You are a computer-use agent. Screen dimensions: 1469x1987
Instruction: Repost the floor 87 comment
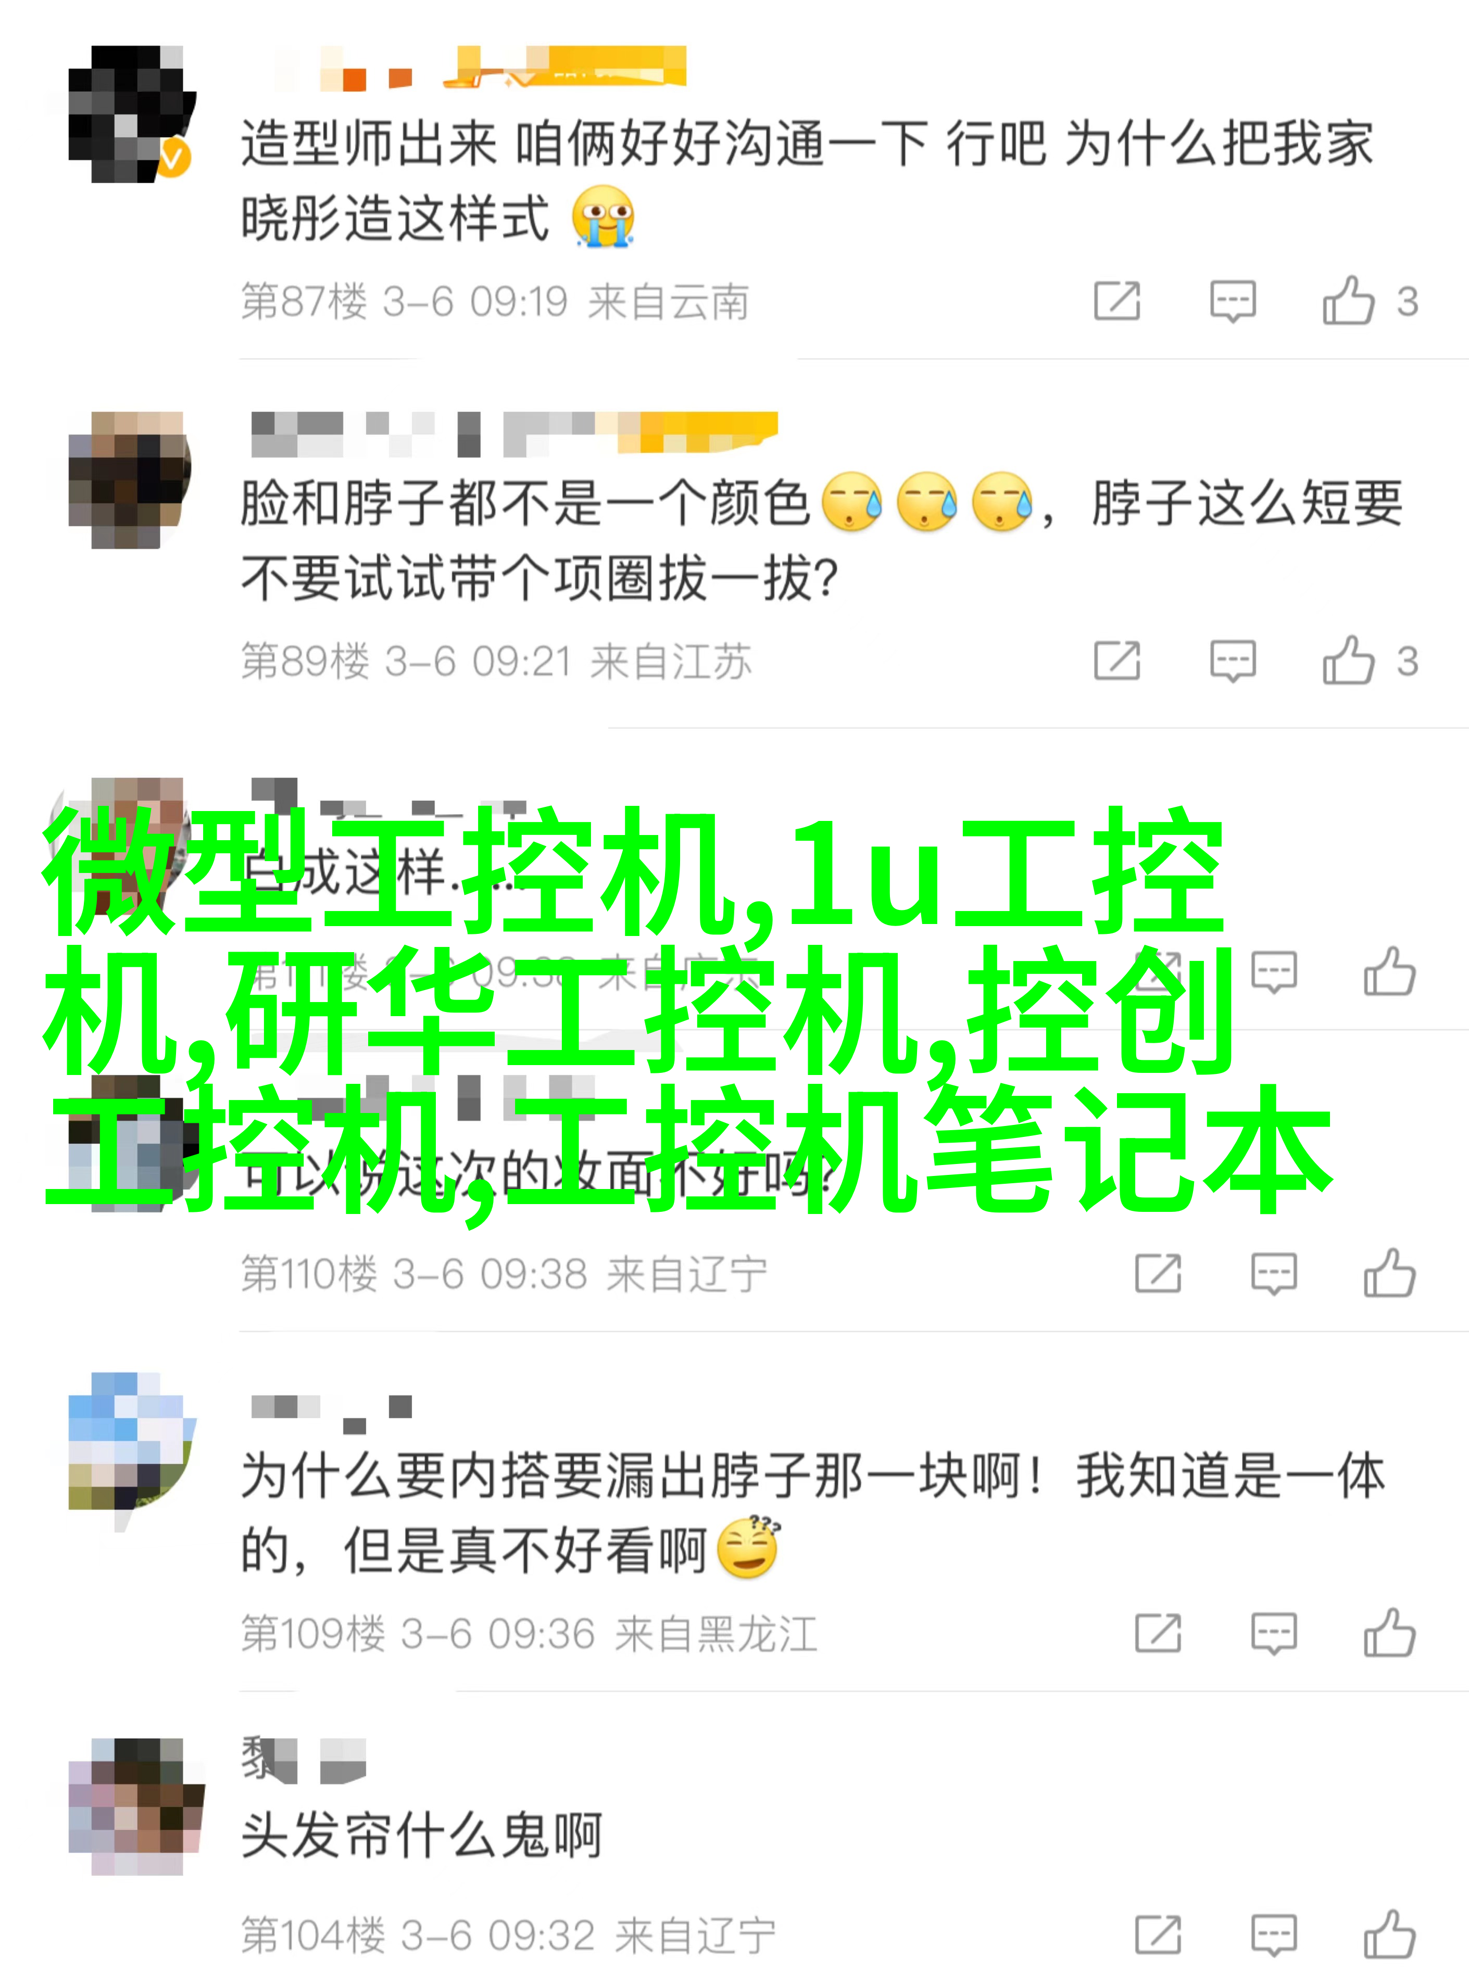pos(1117,300)
